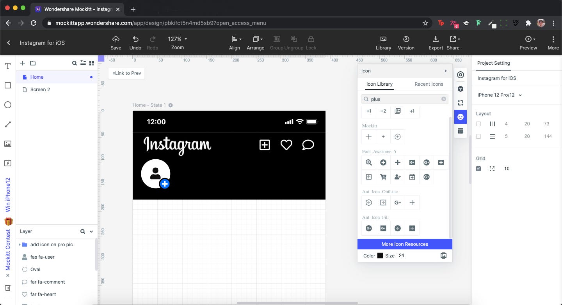Choose Ant Outline Google-plus icon

pos(398,203)
